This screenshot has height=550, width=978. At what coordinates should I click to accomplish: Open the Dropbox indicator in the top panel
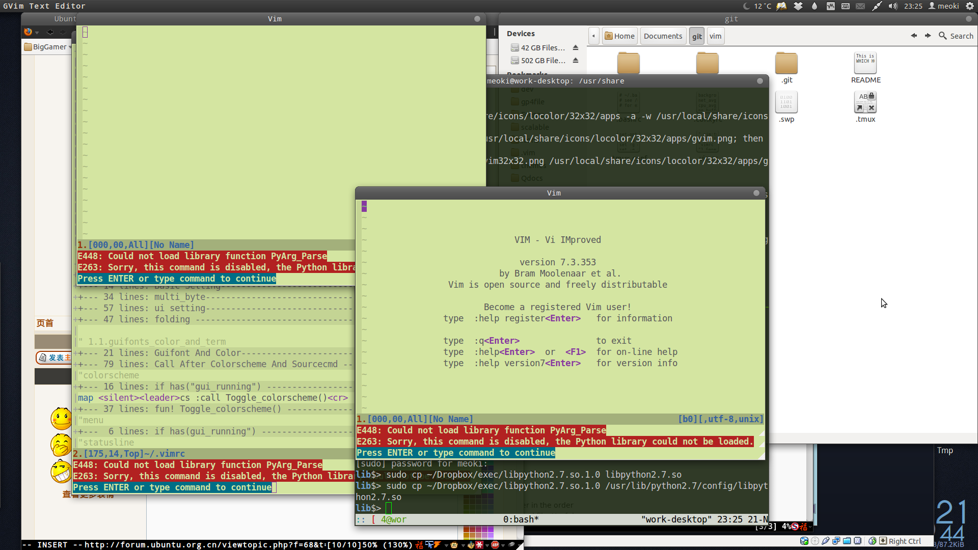798,6
